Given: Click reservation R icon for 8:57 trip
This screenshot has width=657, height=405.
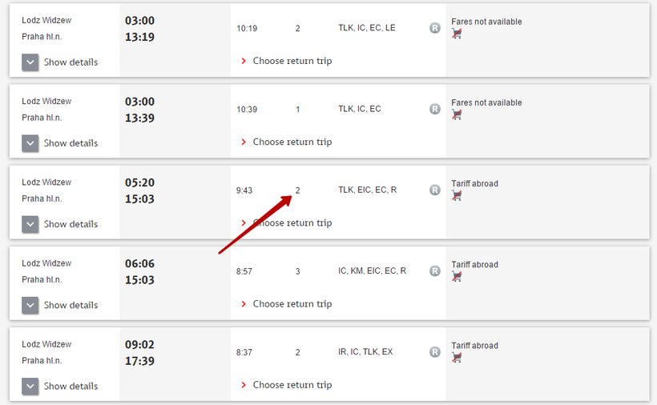Looking at the screenshot, I should tap(435, 271).
